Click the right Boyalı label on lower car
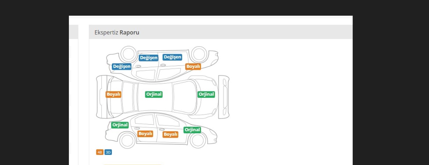 pos(171,134)
